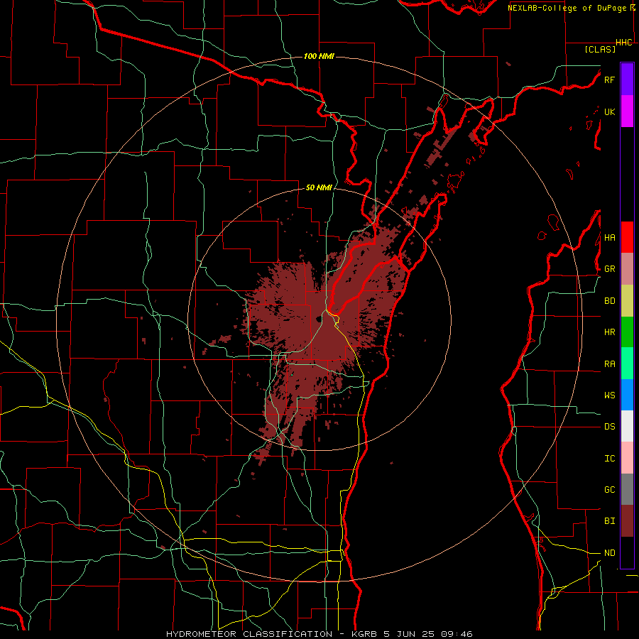The width and height of the screenshot is (639, 639).
Task: Click the BI dark red legend swatch
Action: (627, 521)
